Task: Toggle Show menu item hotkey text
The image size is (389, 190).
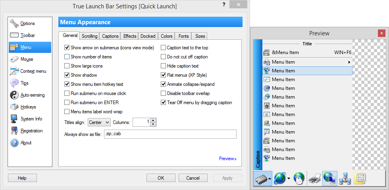Action: 67,84
